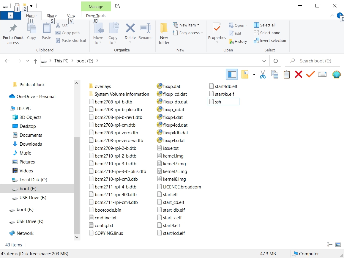Click Select all in the ribbon

(267, 25)
